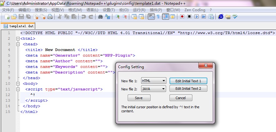
Task: Open the New file 1 HTML dropdown
Action: [154, 81]
